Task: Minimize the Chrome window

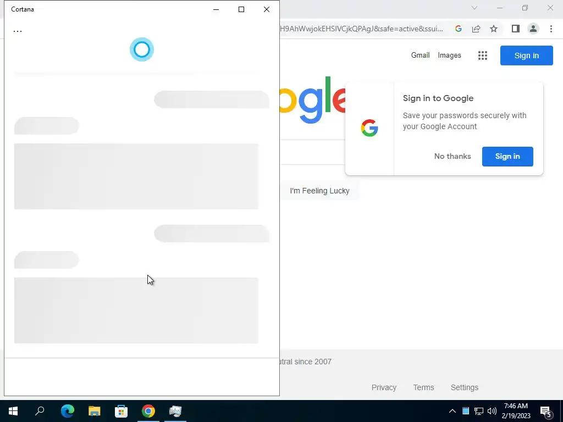Action: 500,8
